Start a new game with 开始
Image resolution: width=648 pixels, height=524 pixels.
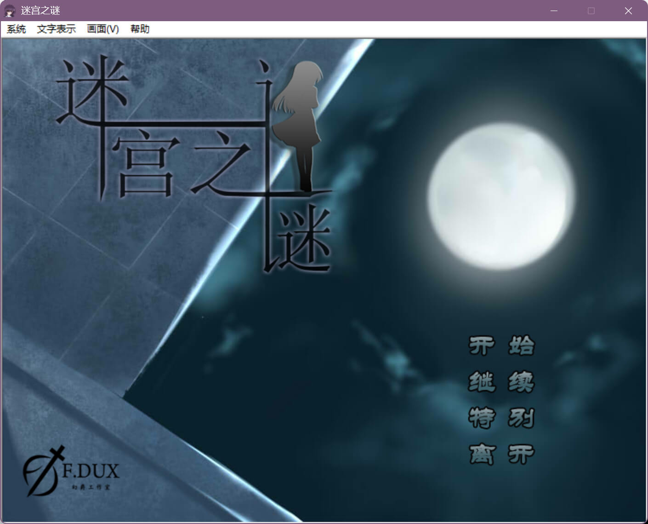click(x=502, y=345)
